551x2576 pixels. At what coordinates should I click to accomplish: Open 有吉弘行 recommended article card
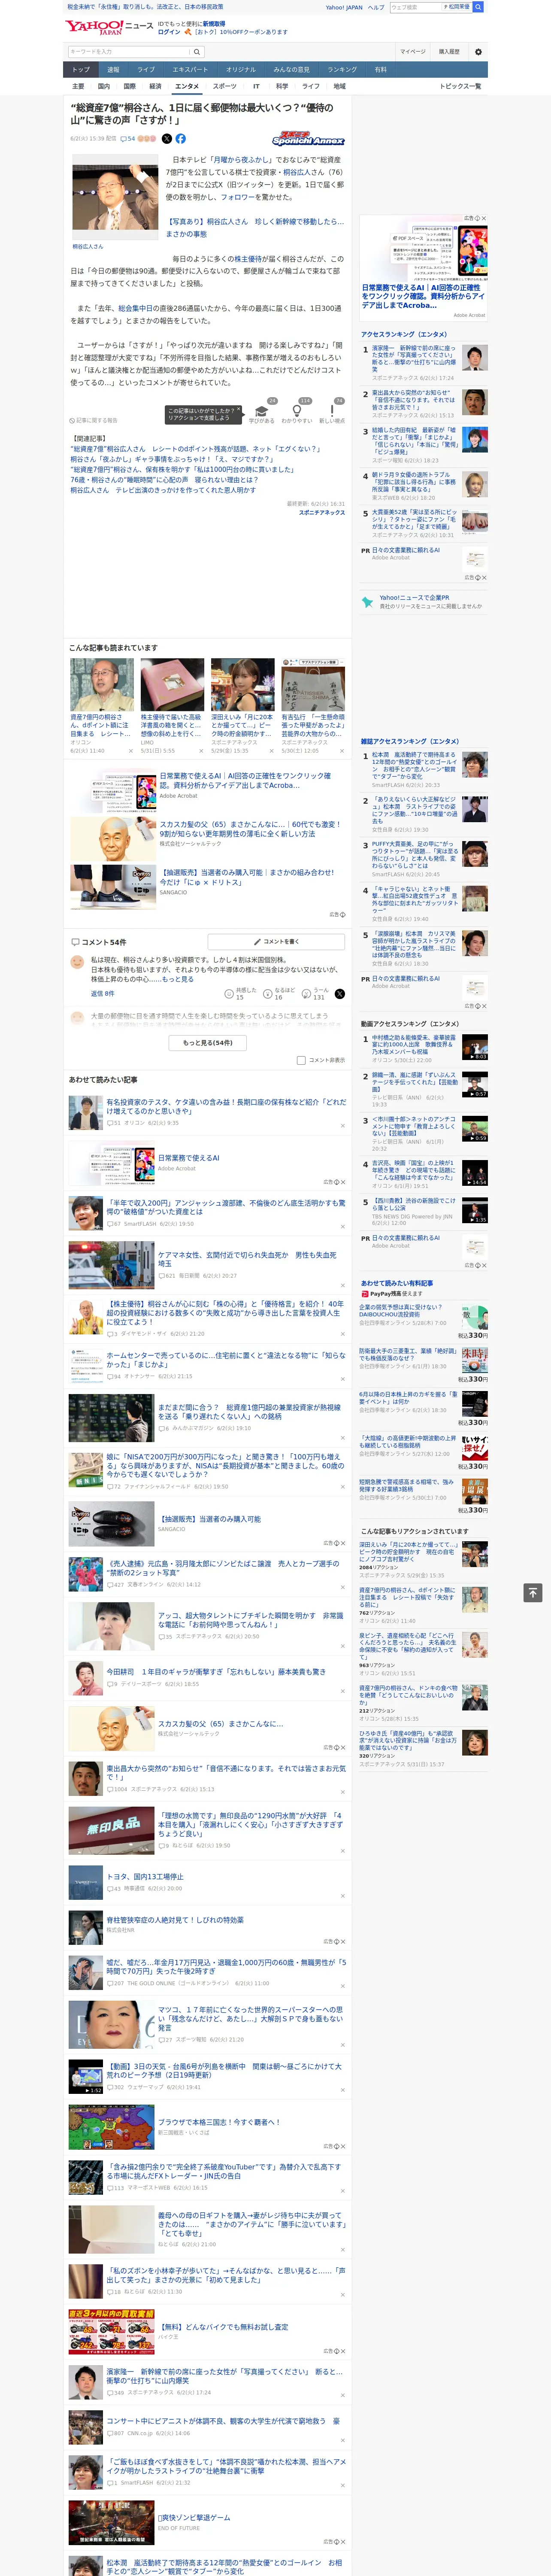[313, 705]
